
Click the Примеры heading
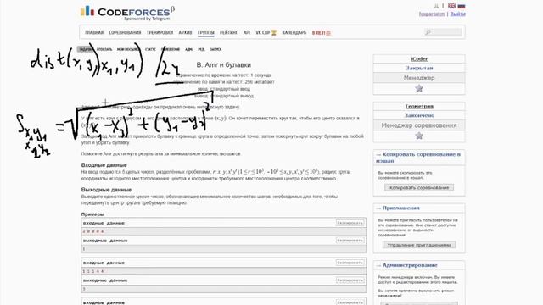coord(92,214)
